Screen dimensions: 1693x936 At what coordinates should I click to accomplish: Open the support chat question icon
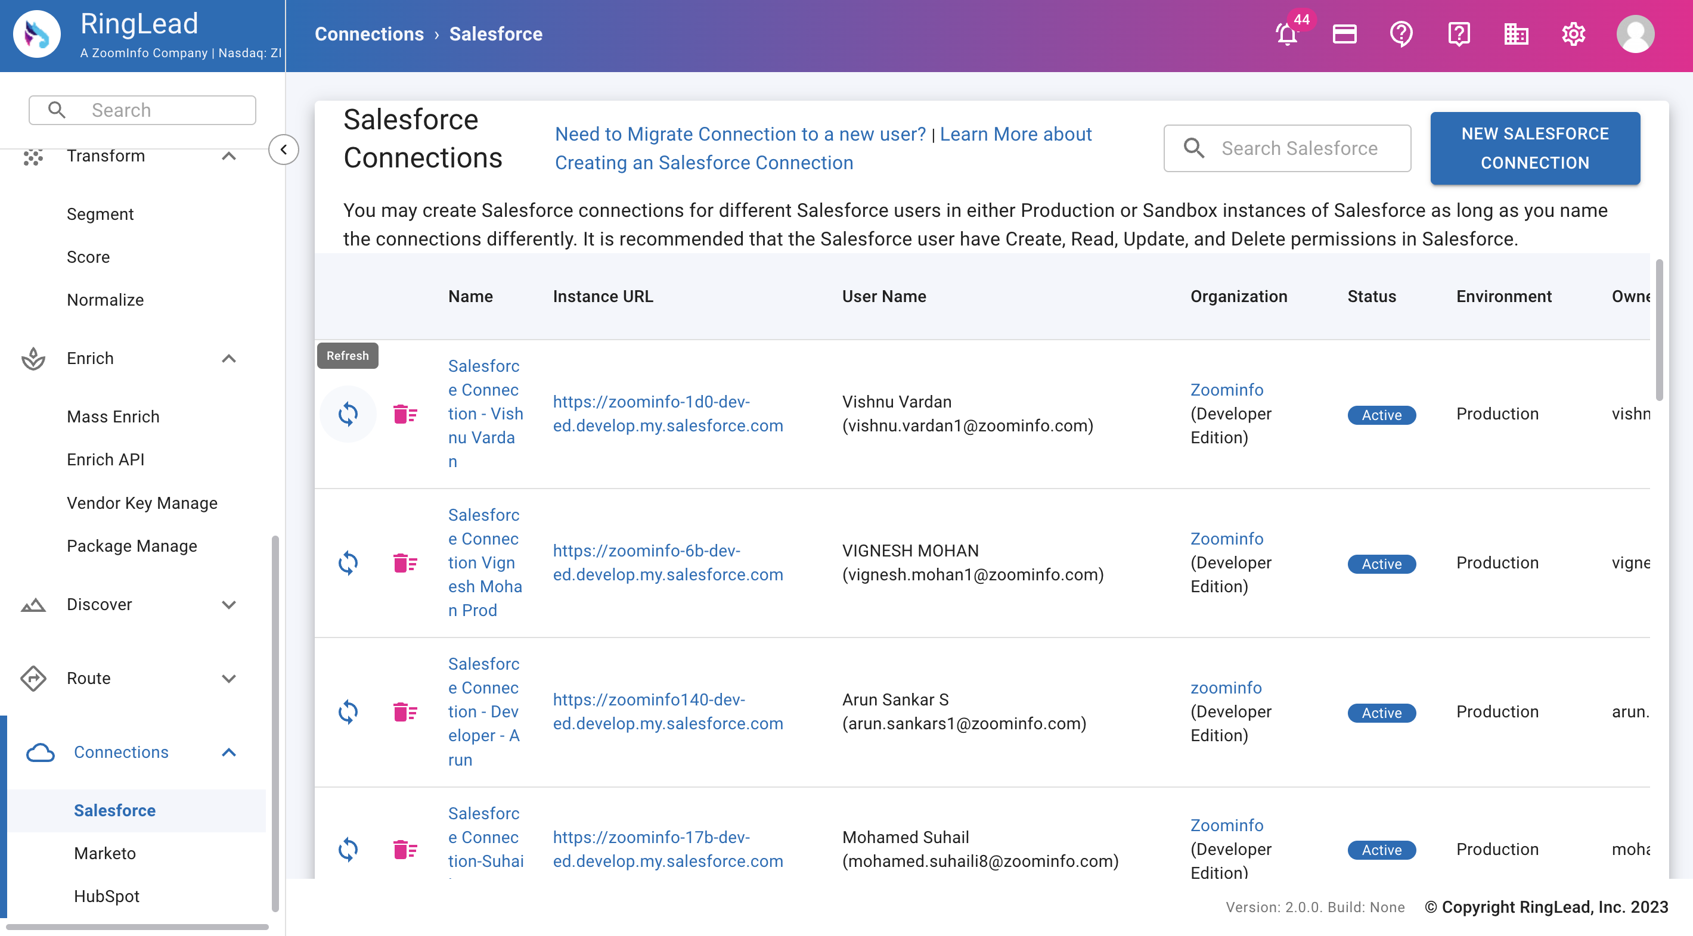(1458, 33)
